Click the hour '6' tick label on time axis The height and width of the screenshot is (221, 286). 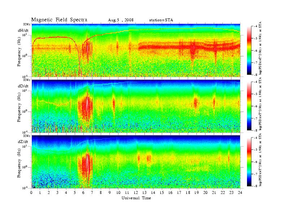(83, 193)
